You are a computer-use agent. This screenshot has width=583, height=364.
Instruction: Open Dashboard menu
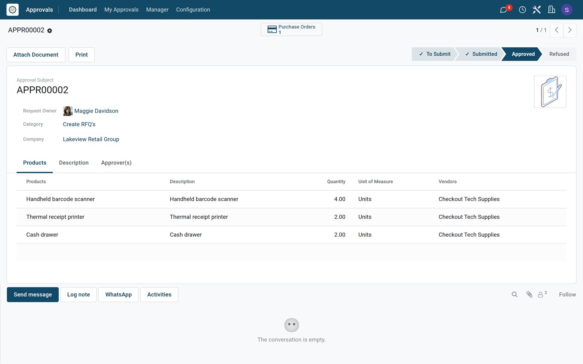click(83, 10)
